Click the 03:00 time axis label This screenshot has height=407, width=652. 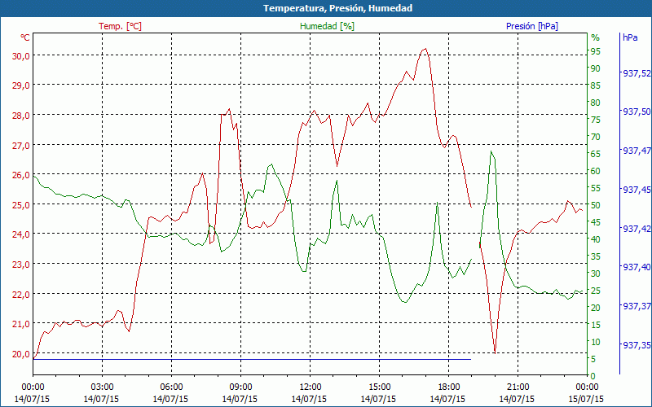[102, 387]
